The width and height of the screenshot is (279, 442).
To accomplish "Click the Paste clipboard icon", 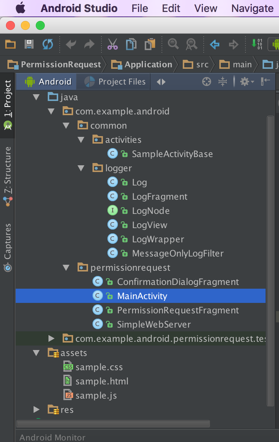I will click(x=150, y=44).
